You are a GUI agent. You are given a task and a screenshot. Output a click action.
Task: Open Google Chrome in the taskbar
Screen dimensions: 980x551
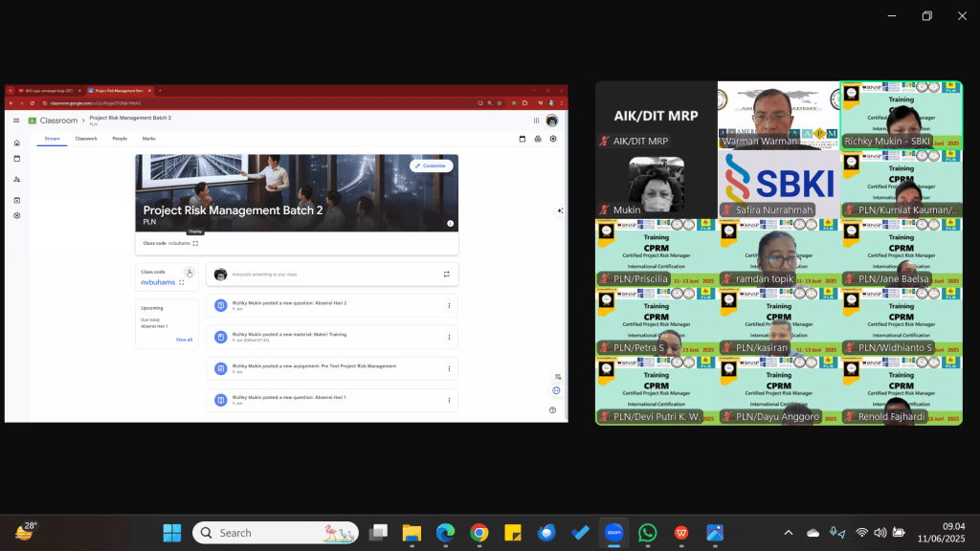point(479,532)
